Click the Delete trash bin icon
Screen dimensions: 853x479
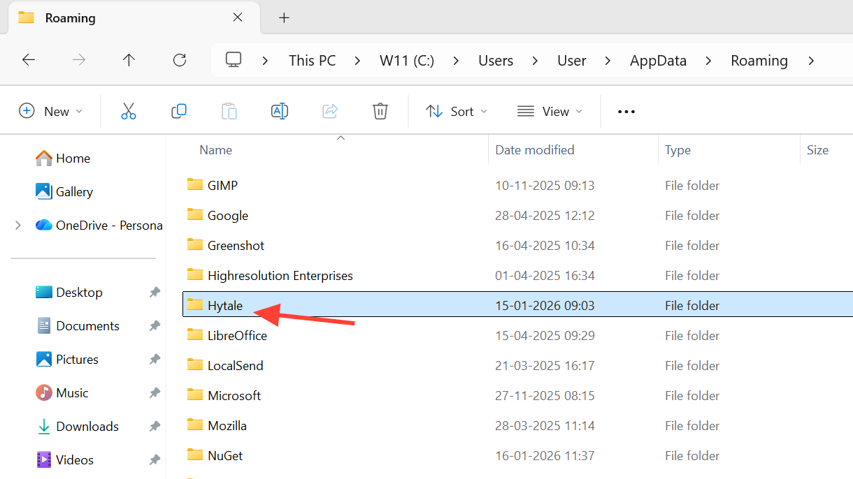380,111
